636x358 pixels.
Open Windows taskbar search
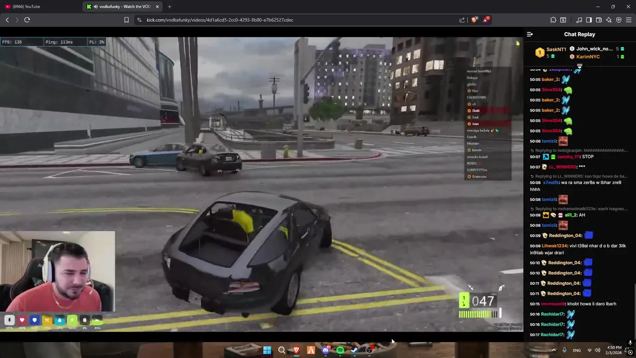coord(282,350)
